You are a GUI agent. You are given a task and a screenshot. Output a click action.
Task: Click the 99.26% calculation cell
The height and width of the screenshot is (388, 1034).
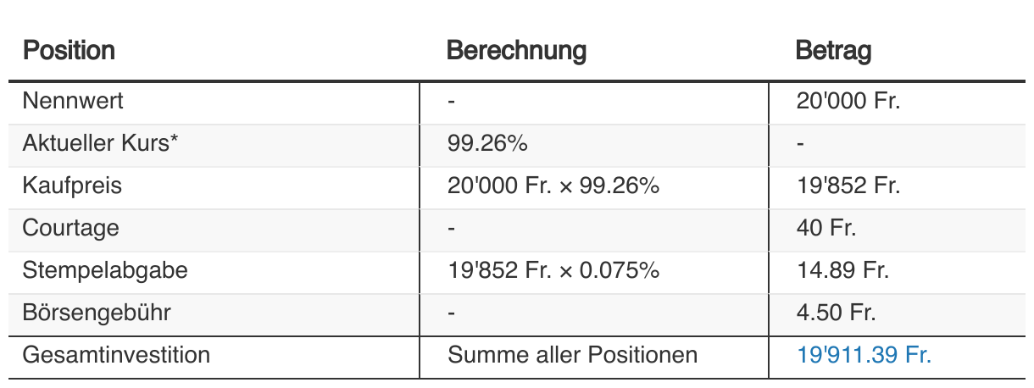tap(487, 143)
